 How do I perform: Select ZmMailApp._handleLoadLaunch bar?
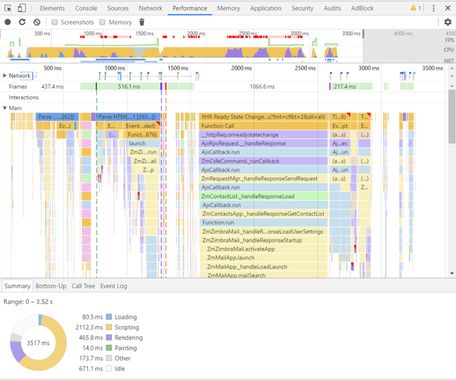[263, 266]
